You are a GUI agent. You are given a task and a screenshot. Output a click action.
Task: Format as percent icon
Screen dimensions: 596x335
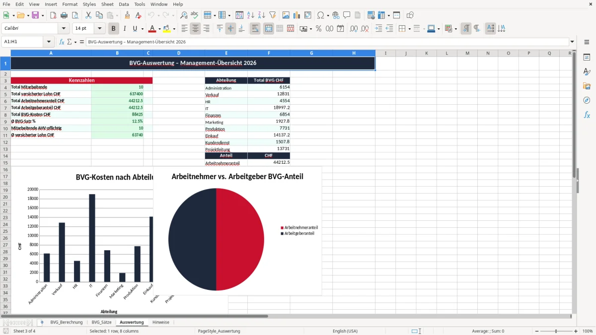[318, 29]
